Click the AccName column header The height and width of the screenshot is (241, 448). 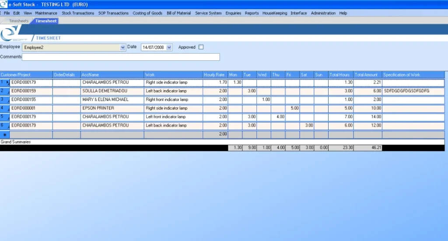(112, 75)
